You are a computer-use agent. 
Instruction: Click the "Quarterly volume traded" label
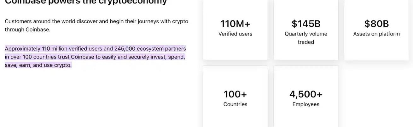[306, 38]
